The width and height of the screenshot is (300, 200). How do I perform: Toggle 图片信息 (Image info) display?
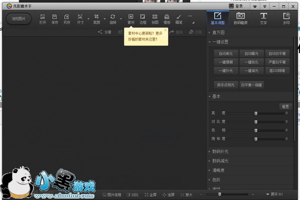coord(112,194)
